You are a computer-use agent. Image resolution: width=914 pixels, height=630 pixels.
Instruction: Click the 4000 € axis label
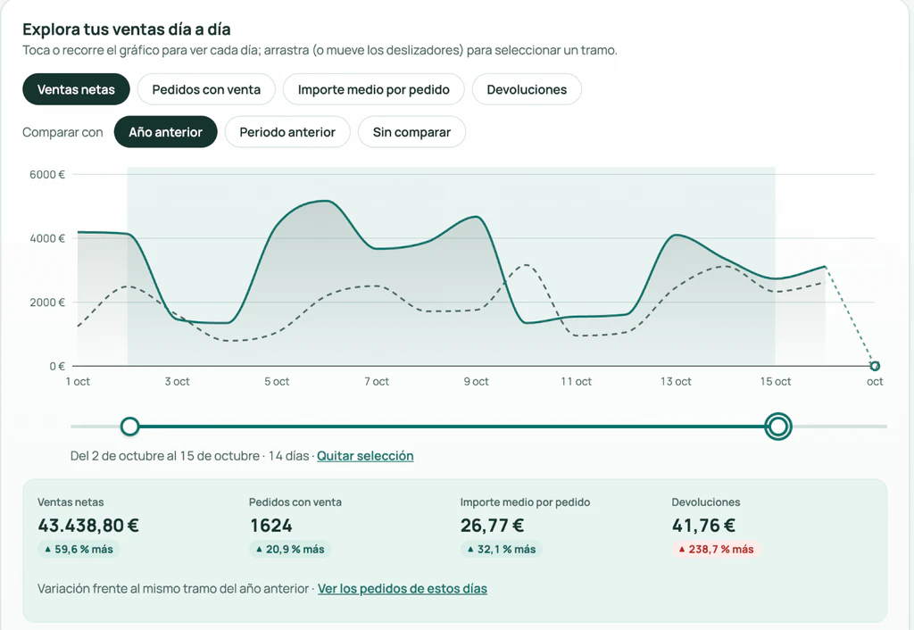click(x=47, y=238)
